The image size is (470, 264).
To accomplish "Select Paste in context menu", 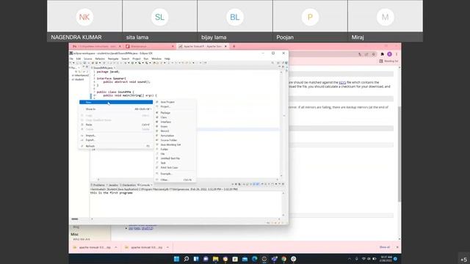I will click(116, 125).
